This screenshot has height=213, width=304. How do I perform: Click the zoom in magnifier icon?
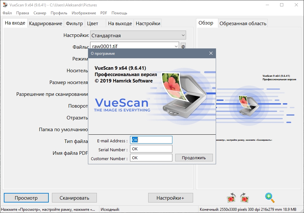click(x=270, y=197)
